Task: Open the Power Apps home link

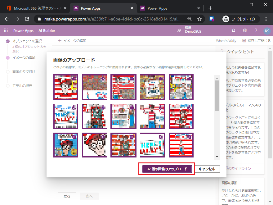Action: point(23,31)
